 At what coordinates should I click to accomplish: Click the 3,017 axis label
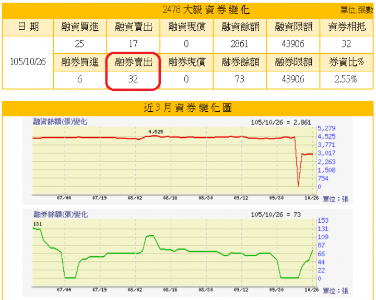(326, 153)
